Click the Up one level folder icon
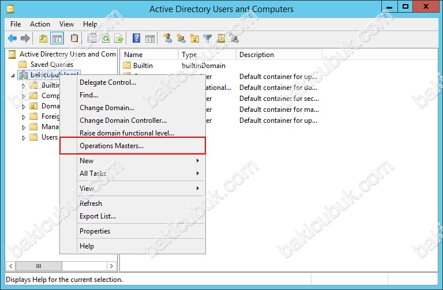 click(43, 38)
